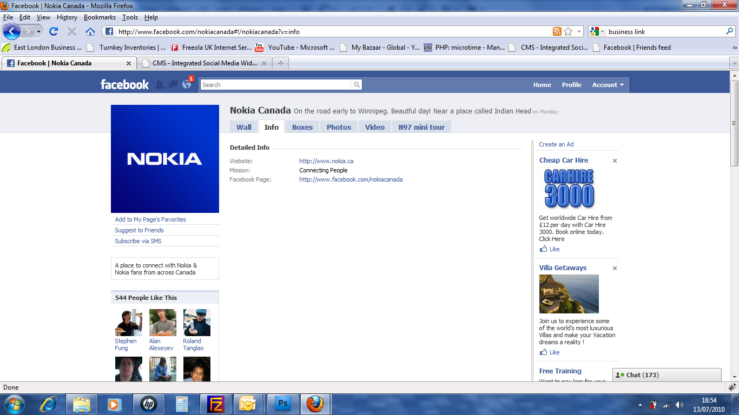The image size is (739, 415).
Task: Switch to the Photos tab
Action: point(339,127)
